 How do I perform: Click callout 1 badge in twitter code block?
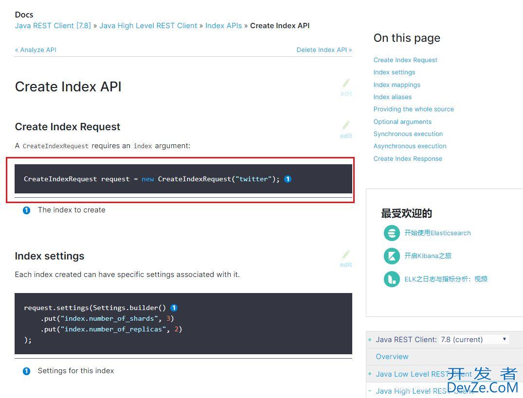[x=288, y=179]
